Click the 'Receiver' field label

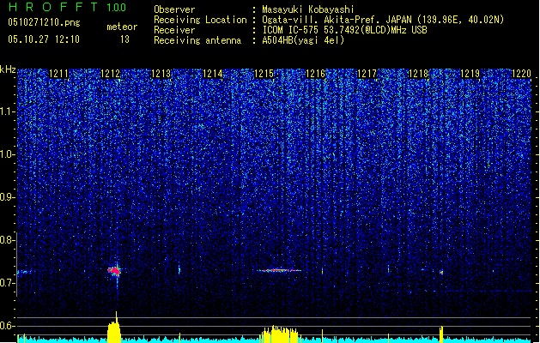[x=174, y=30]
